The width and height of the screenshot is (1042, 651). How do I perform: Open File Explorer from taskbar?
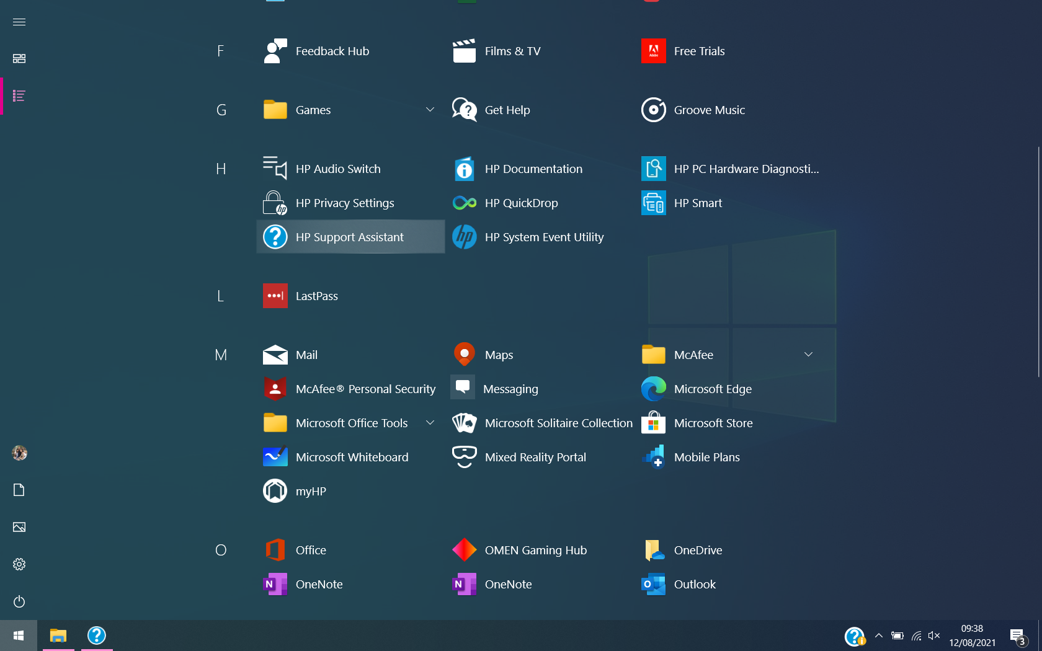pyautogui.click(x=58, y=635)
